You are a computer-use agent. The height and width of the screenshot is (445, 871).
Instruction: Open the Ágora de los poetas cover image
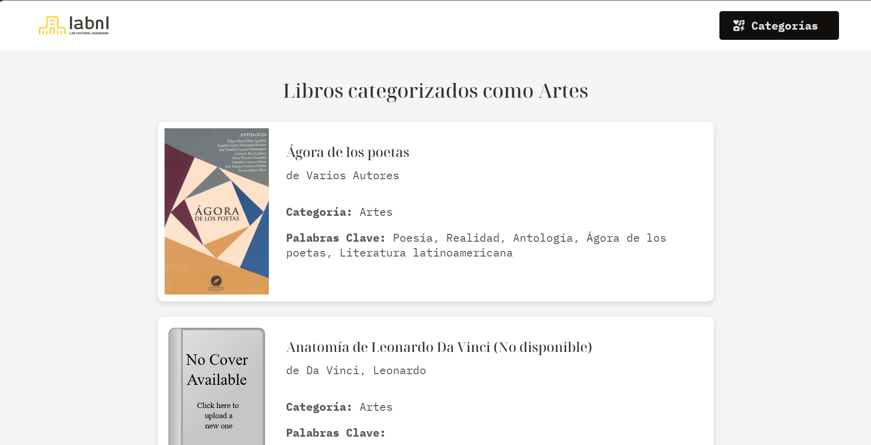pyautogui.click(x=216, y=211)
